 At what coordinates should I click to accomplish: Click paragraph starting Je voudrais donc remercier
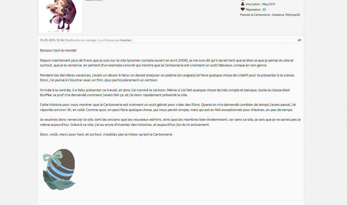click(170, 122)
